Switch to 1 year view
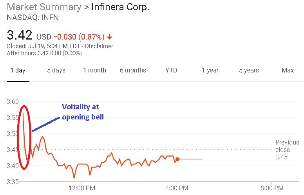 (210, 70)
